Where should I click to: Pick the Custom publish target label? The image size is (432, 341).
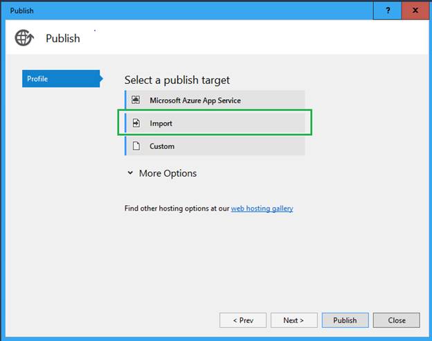162,146
